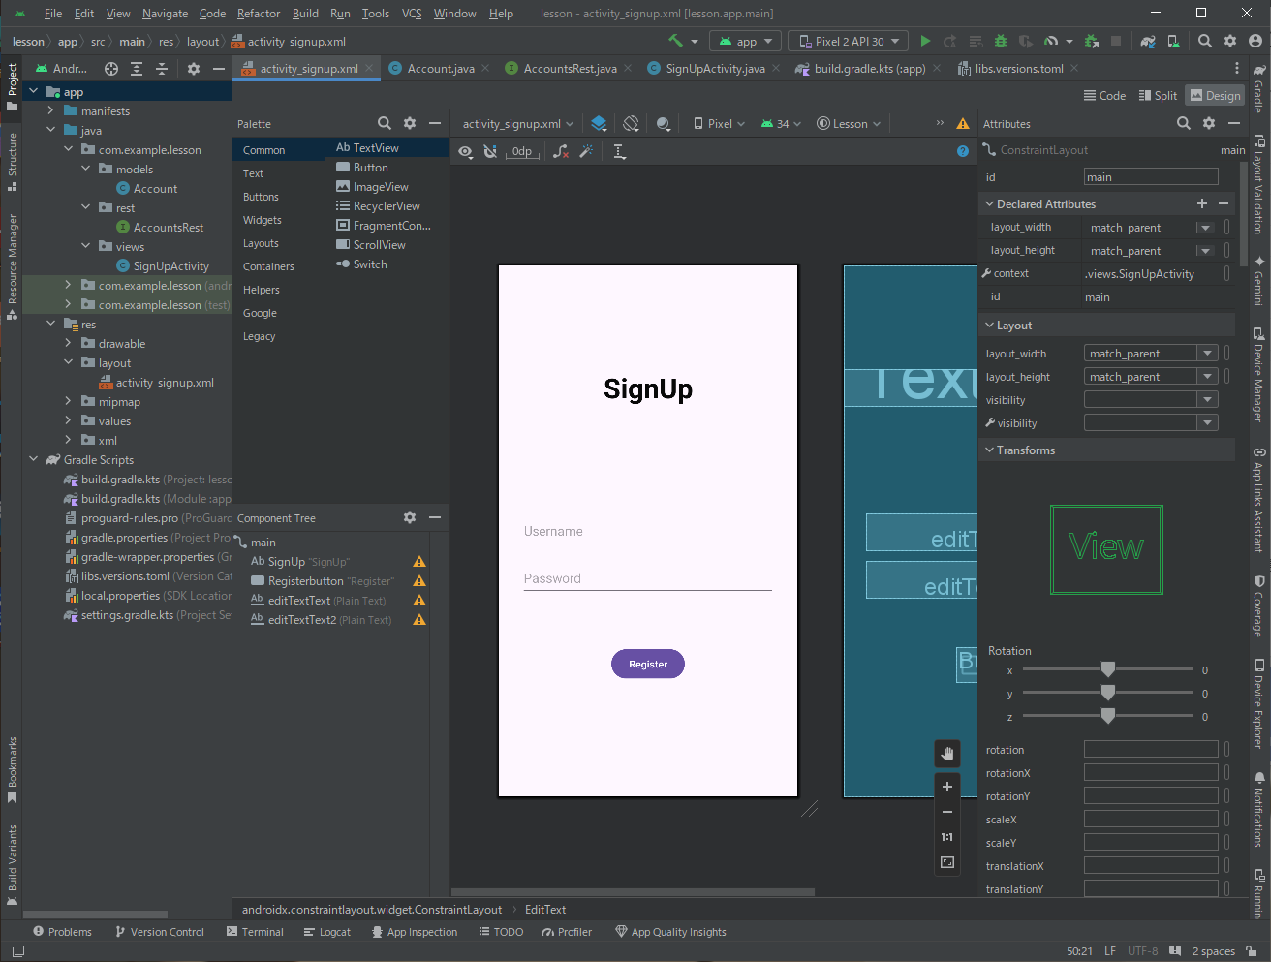Set zoom to 1:1 actual size

(x=947, y=837)
